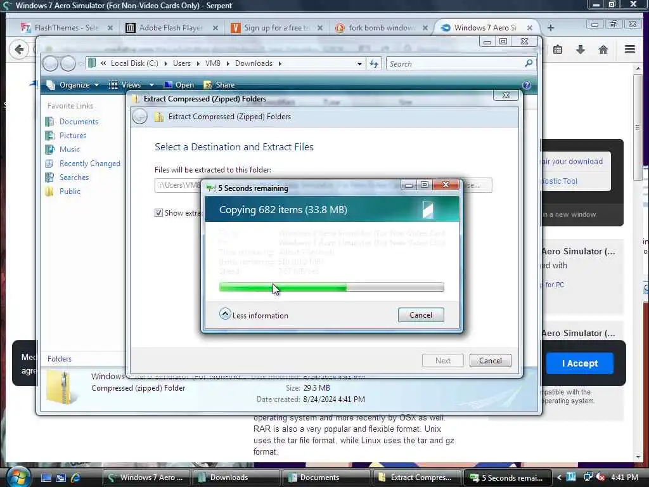
Task: Expand the arrow after Users breadcrumb
Action: point(198,64)
